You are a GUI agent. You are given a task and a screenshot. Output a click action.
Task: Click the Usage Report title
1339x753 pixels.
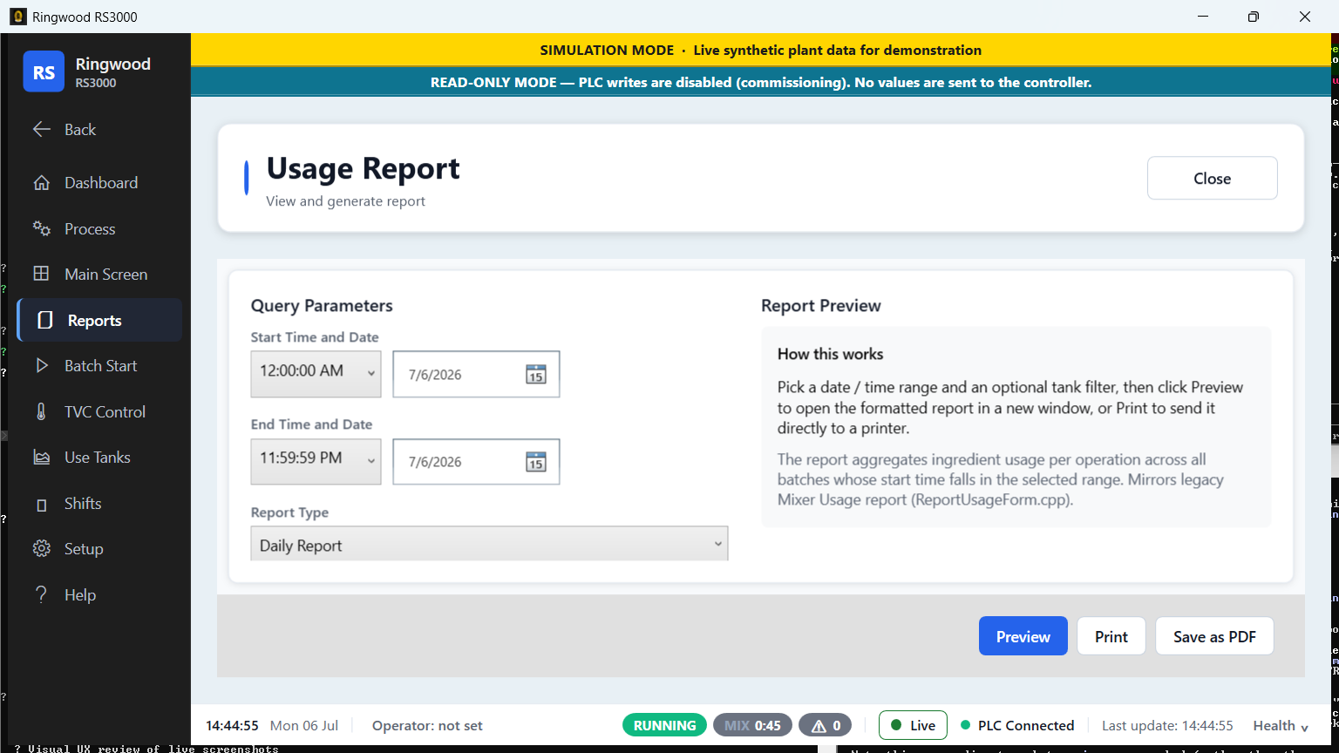click(x=363, y=168)
